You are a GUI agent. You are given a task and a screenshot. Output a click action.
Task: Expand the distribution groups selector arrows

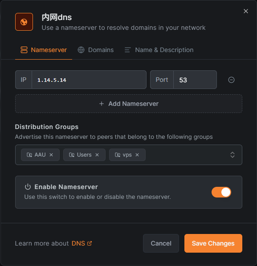coord(233,155)
